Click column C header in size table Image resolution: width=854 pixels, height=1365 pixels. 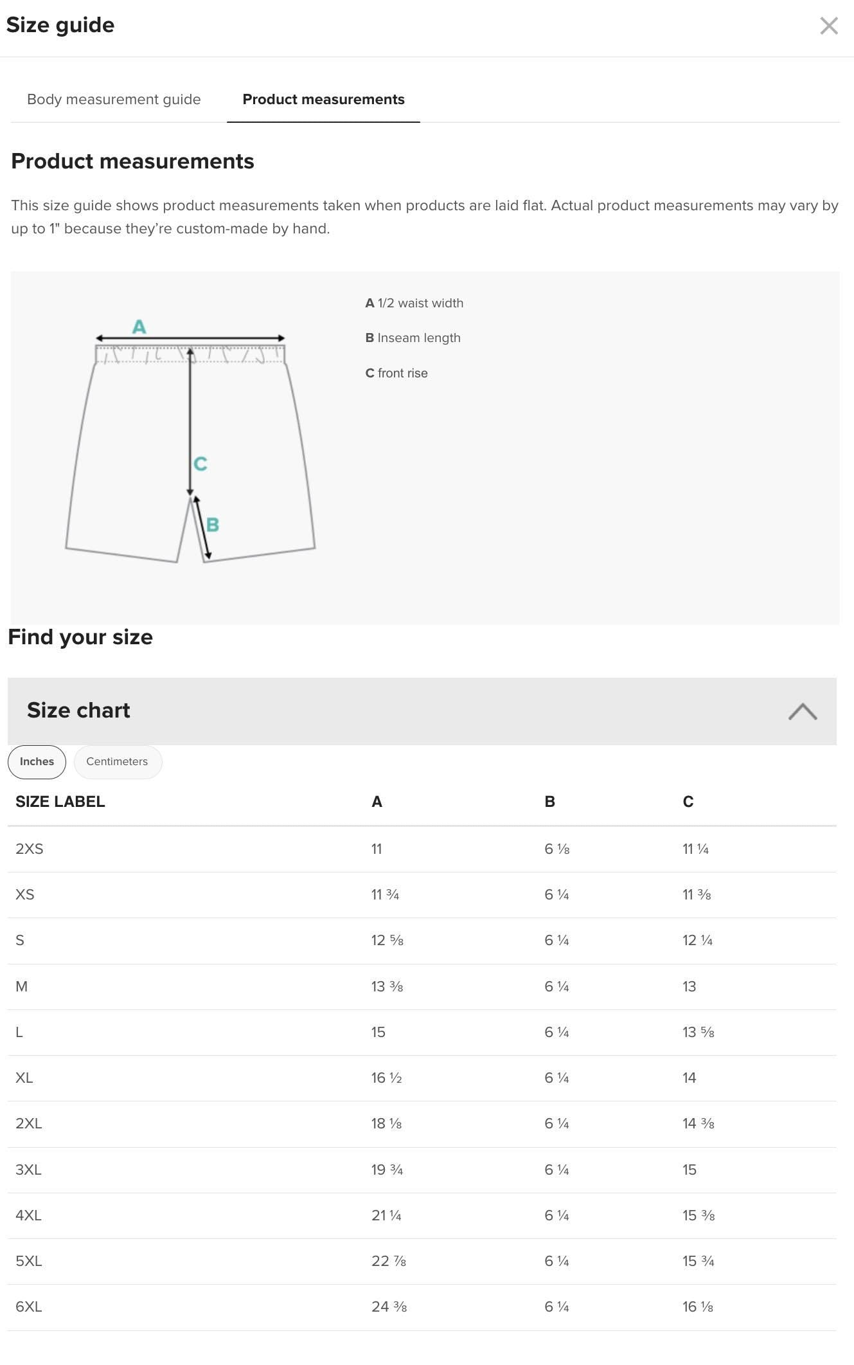coord(688,802)
